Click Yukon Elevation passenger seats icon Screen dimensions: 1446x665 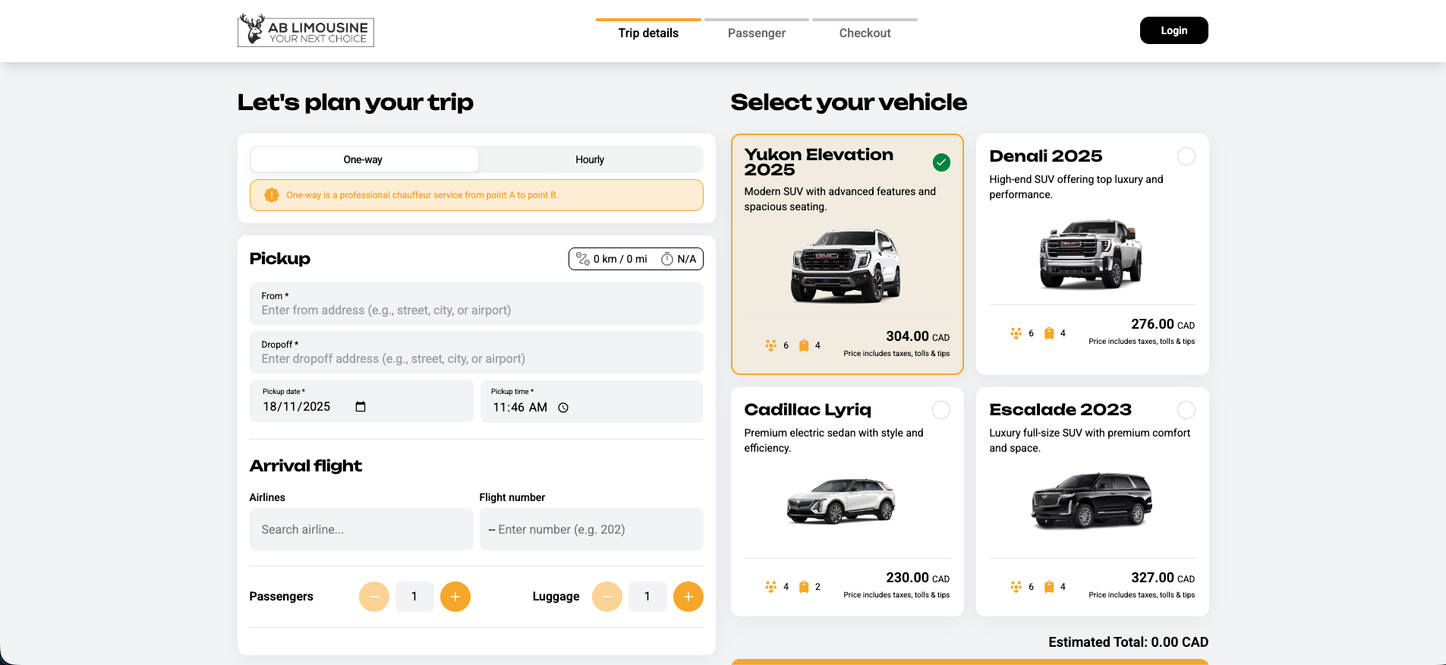[771, 345]
